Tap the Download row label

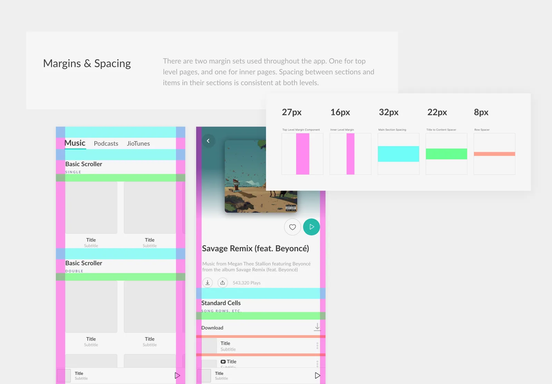click(212, 328)
